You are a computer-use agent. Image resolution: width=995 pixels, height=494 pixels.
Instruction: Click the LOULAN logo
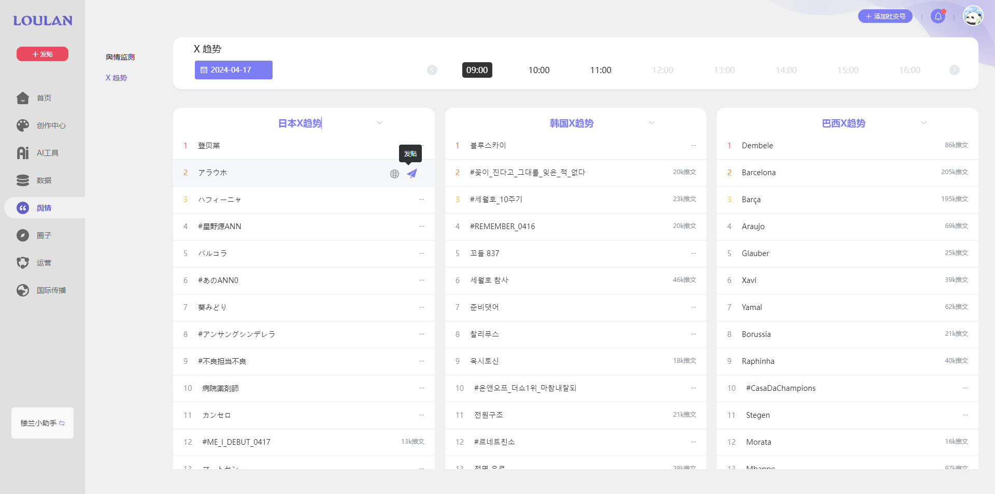pos(42,21)
